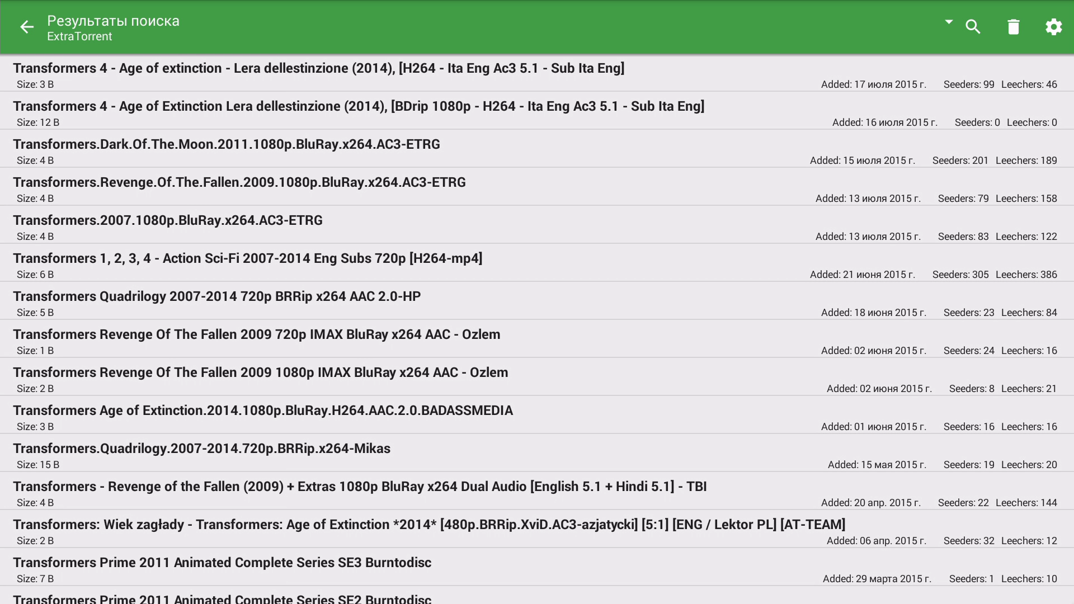Click Size: 12 B label
This screenshot has width=1074, height=604.
point(38,122)
